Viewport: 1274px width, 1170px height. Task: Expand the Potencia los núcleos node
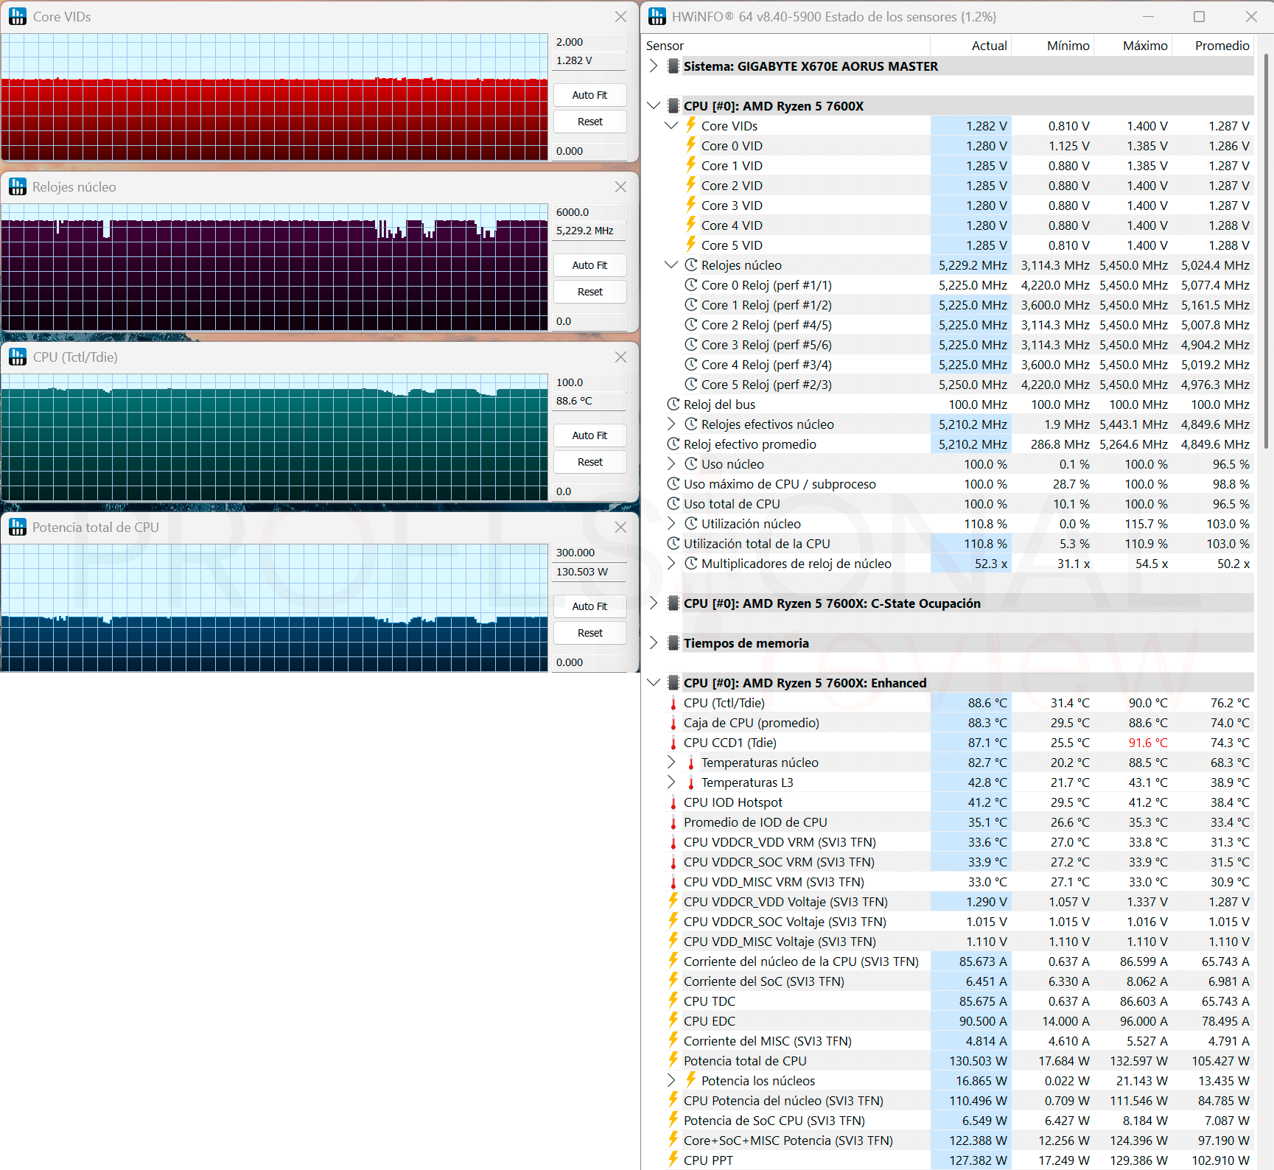pyautogui.click(x=671, y=1080)
